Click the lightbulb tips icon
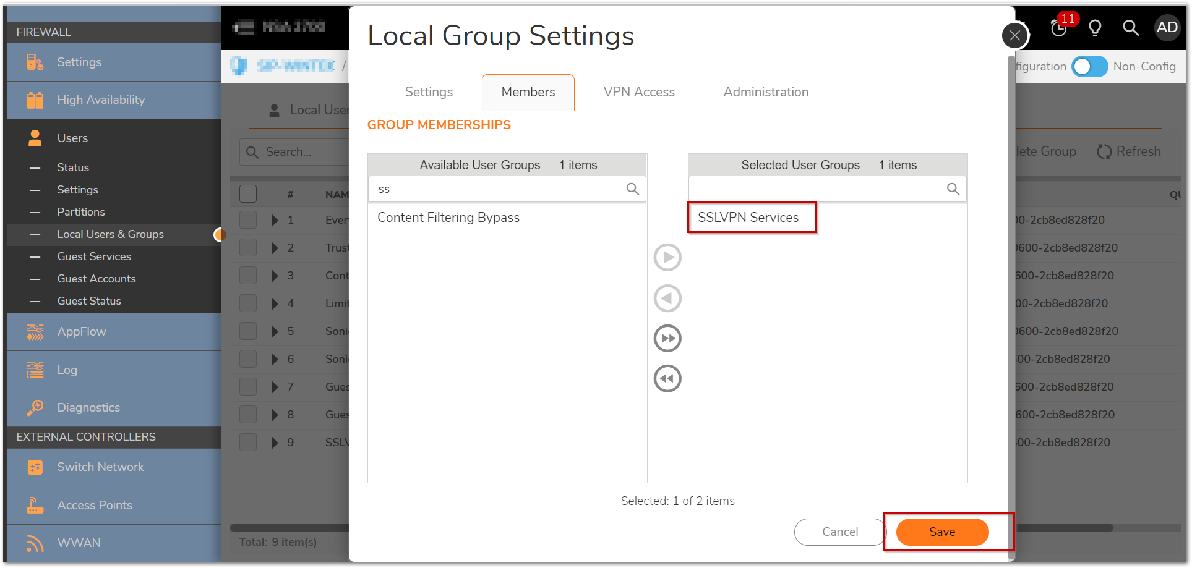Image resolution: width=1192 pixels, height=568 pixels. click(x=1095, y=28)
